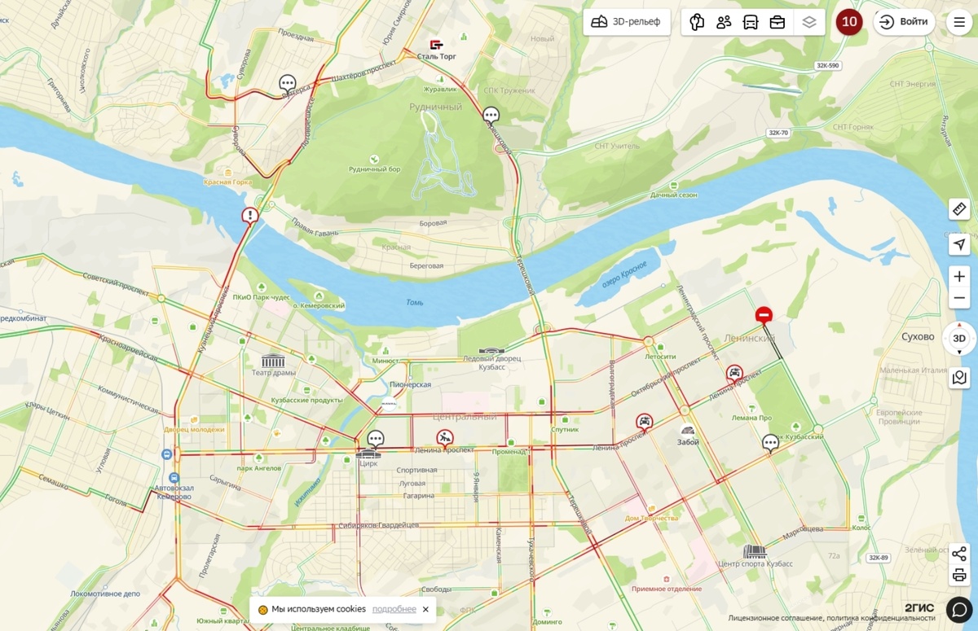Toggle the 3D tilt compass control

coord(959,339)
